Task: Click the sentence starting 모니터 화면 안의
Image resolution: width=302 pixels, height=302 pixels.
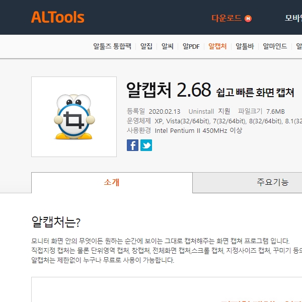Action: 160,241
